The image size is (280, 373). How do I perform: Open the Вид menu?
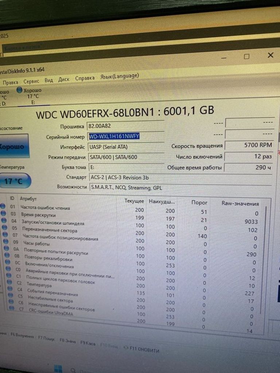click(49, 80)
